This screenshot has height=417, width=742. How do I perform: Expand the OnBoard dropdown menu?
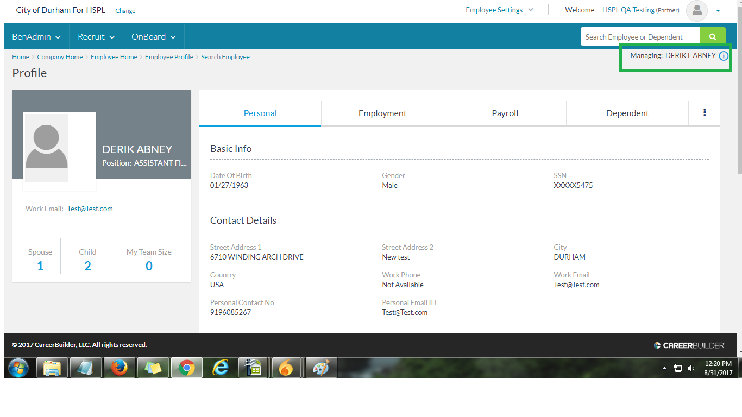click(x=154, y=37)
